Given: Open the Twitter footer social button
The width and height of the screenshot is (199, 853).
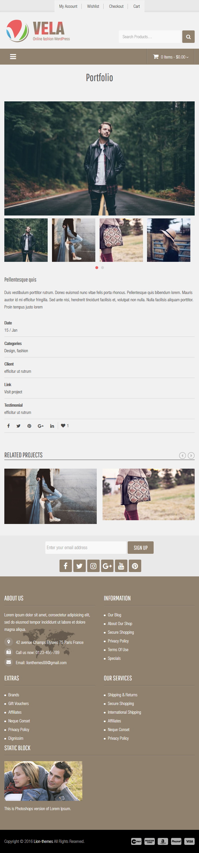Looking at the screenshot, I should pyautogui.click(x=79, y=566).
